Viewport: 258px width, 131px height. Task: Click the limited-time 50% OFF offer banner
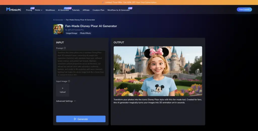pyautogui.click(x=129, y=3)
